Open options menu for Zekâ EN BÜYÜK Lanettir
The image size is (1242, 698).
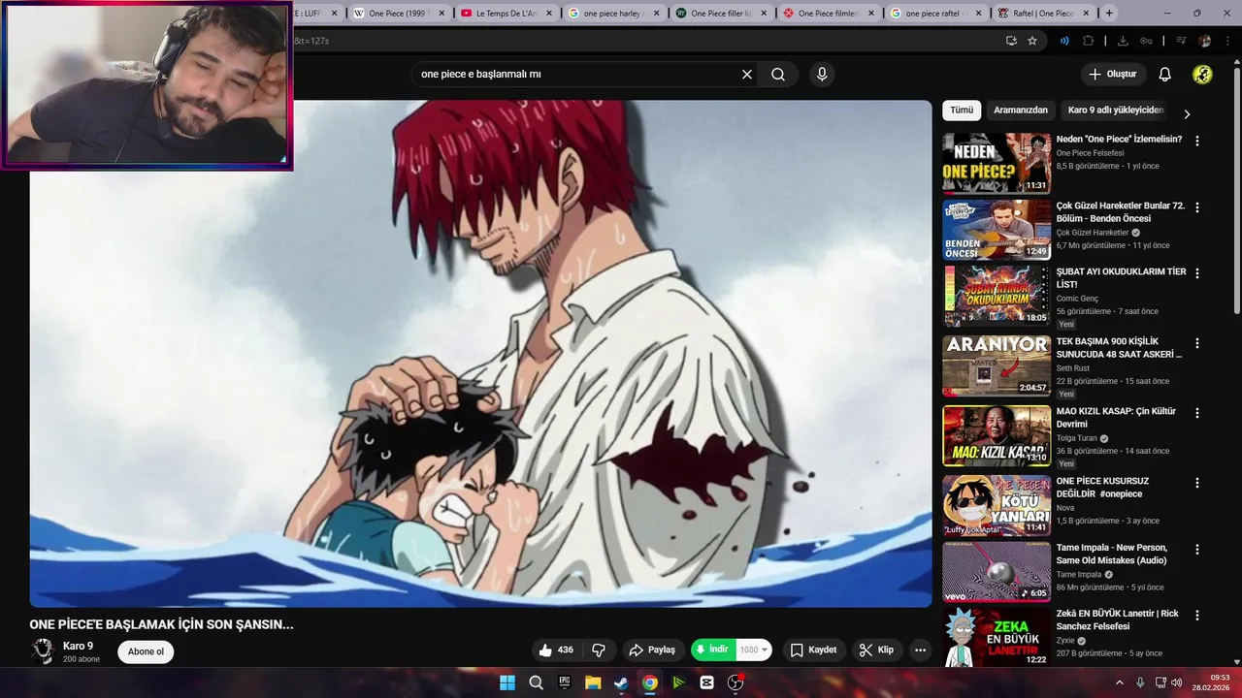1196,616
